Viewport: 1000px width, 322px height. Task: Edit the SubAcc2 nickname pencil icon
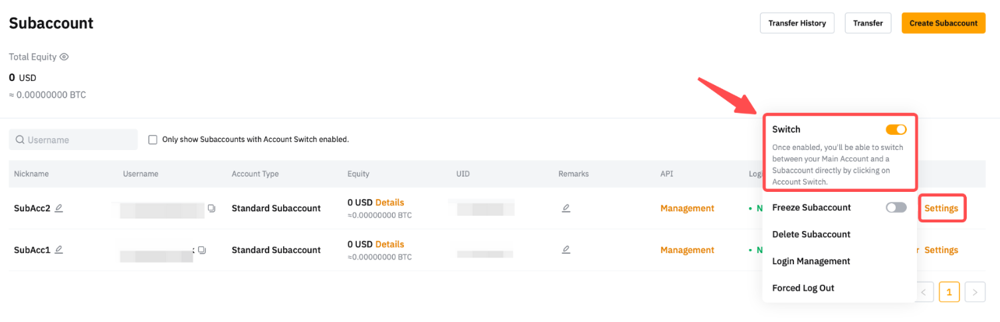tap(59, 208)
